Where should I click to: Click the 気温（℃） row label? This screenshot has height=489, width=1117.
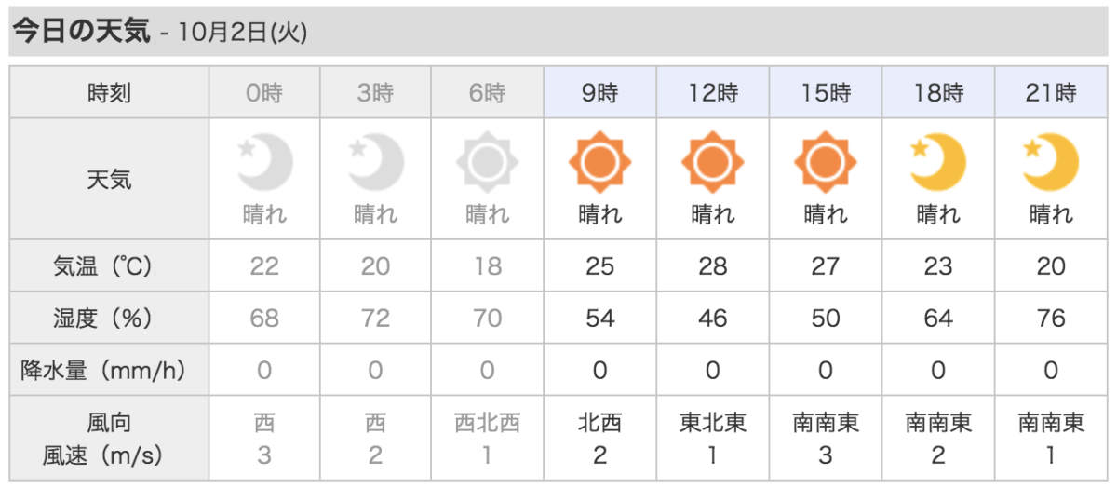click(x=109, y=266)
